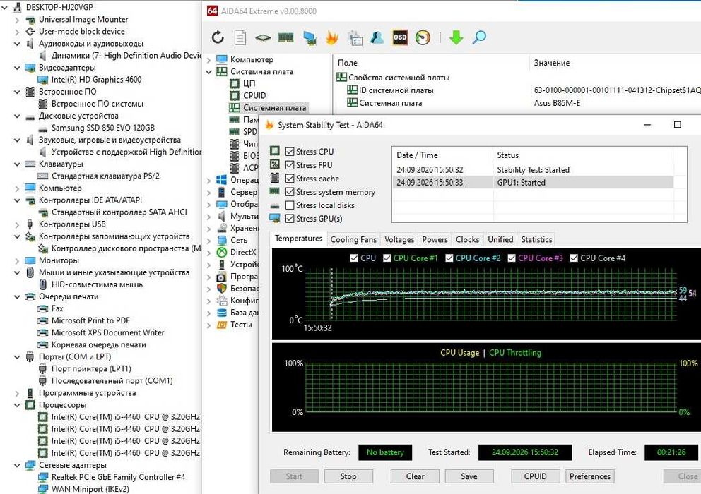Select ЦП item in AIDA64 tree

(249, 83)
